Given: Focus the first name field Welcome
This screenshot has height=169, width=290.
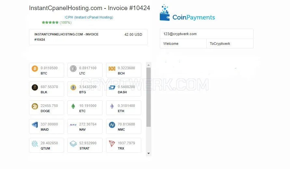Looking at the screenshot, I should click(183, 44).
